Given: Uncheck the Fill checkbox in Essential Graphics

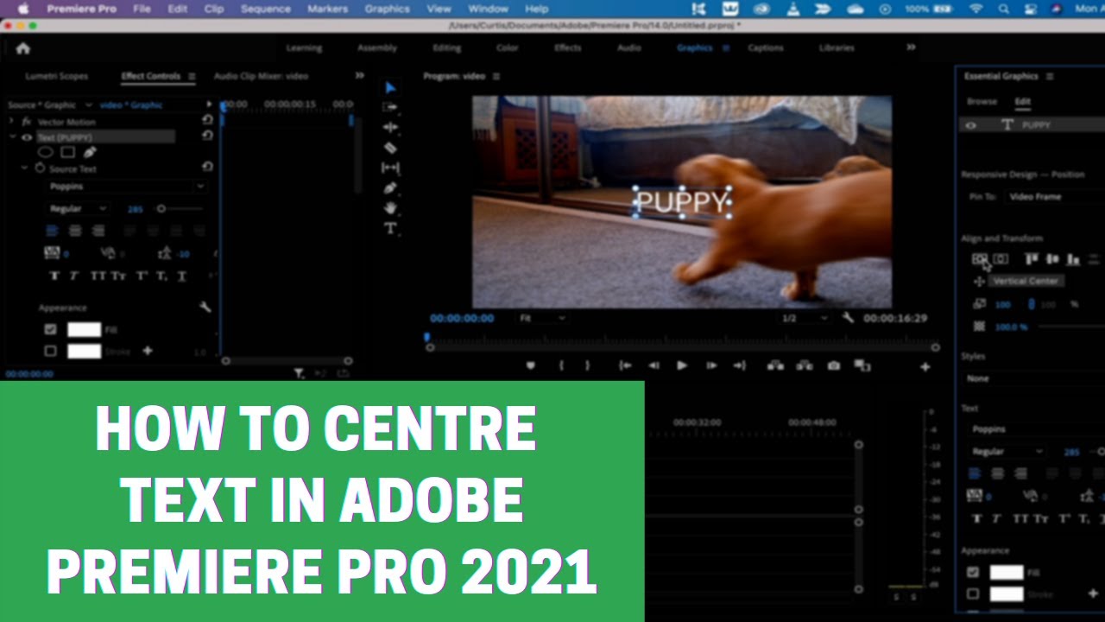Looking at the screenshot, I should (x=973, y=572).
